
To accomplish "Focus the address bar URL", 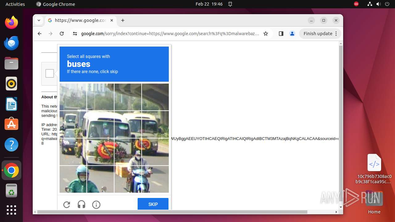I will tap(170, 34).
